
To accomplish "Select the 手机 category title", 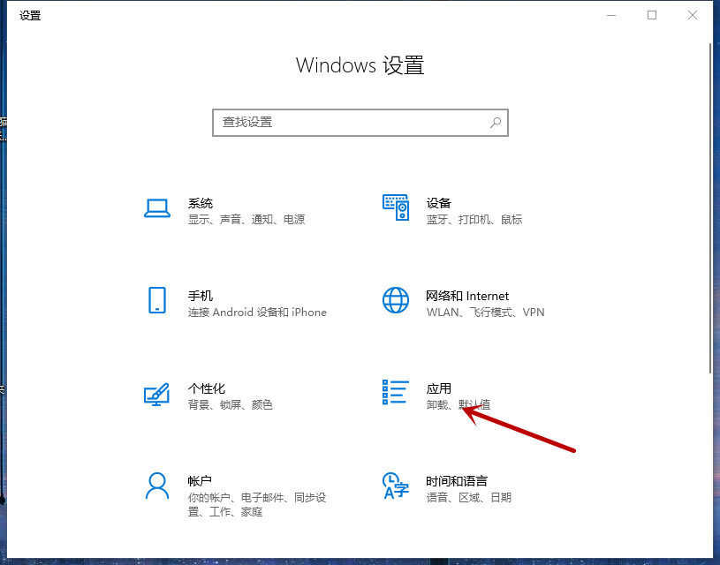I will pos(201,296).
